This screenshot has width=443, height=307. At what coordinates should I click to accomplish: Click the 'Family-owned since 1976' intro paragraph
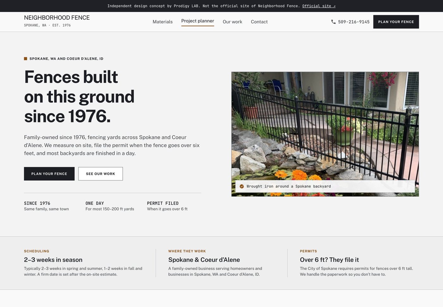[112, 145]
